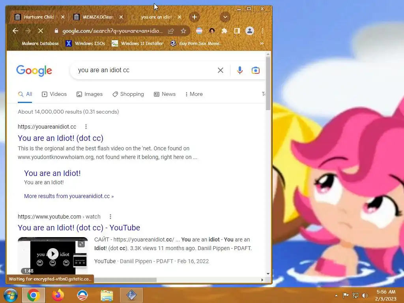Open the round blue-red logo taskbar app
The image size is (404, 303).
[x=82, y=295]
